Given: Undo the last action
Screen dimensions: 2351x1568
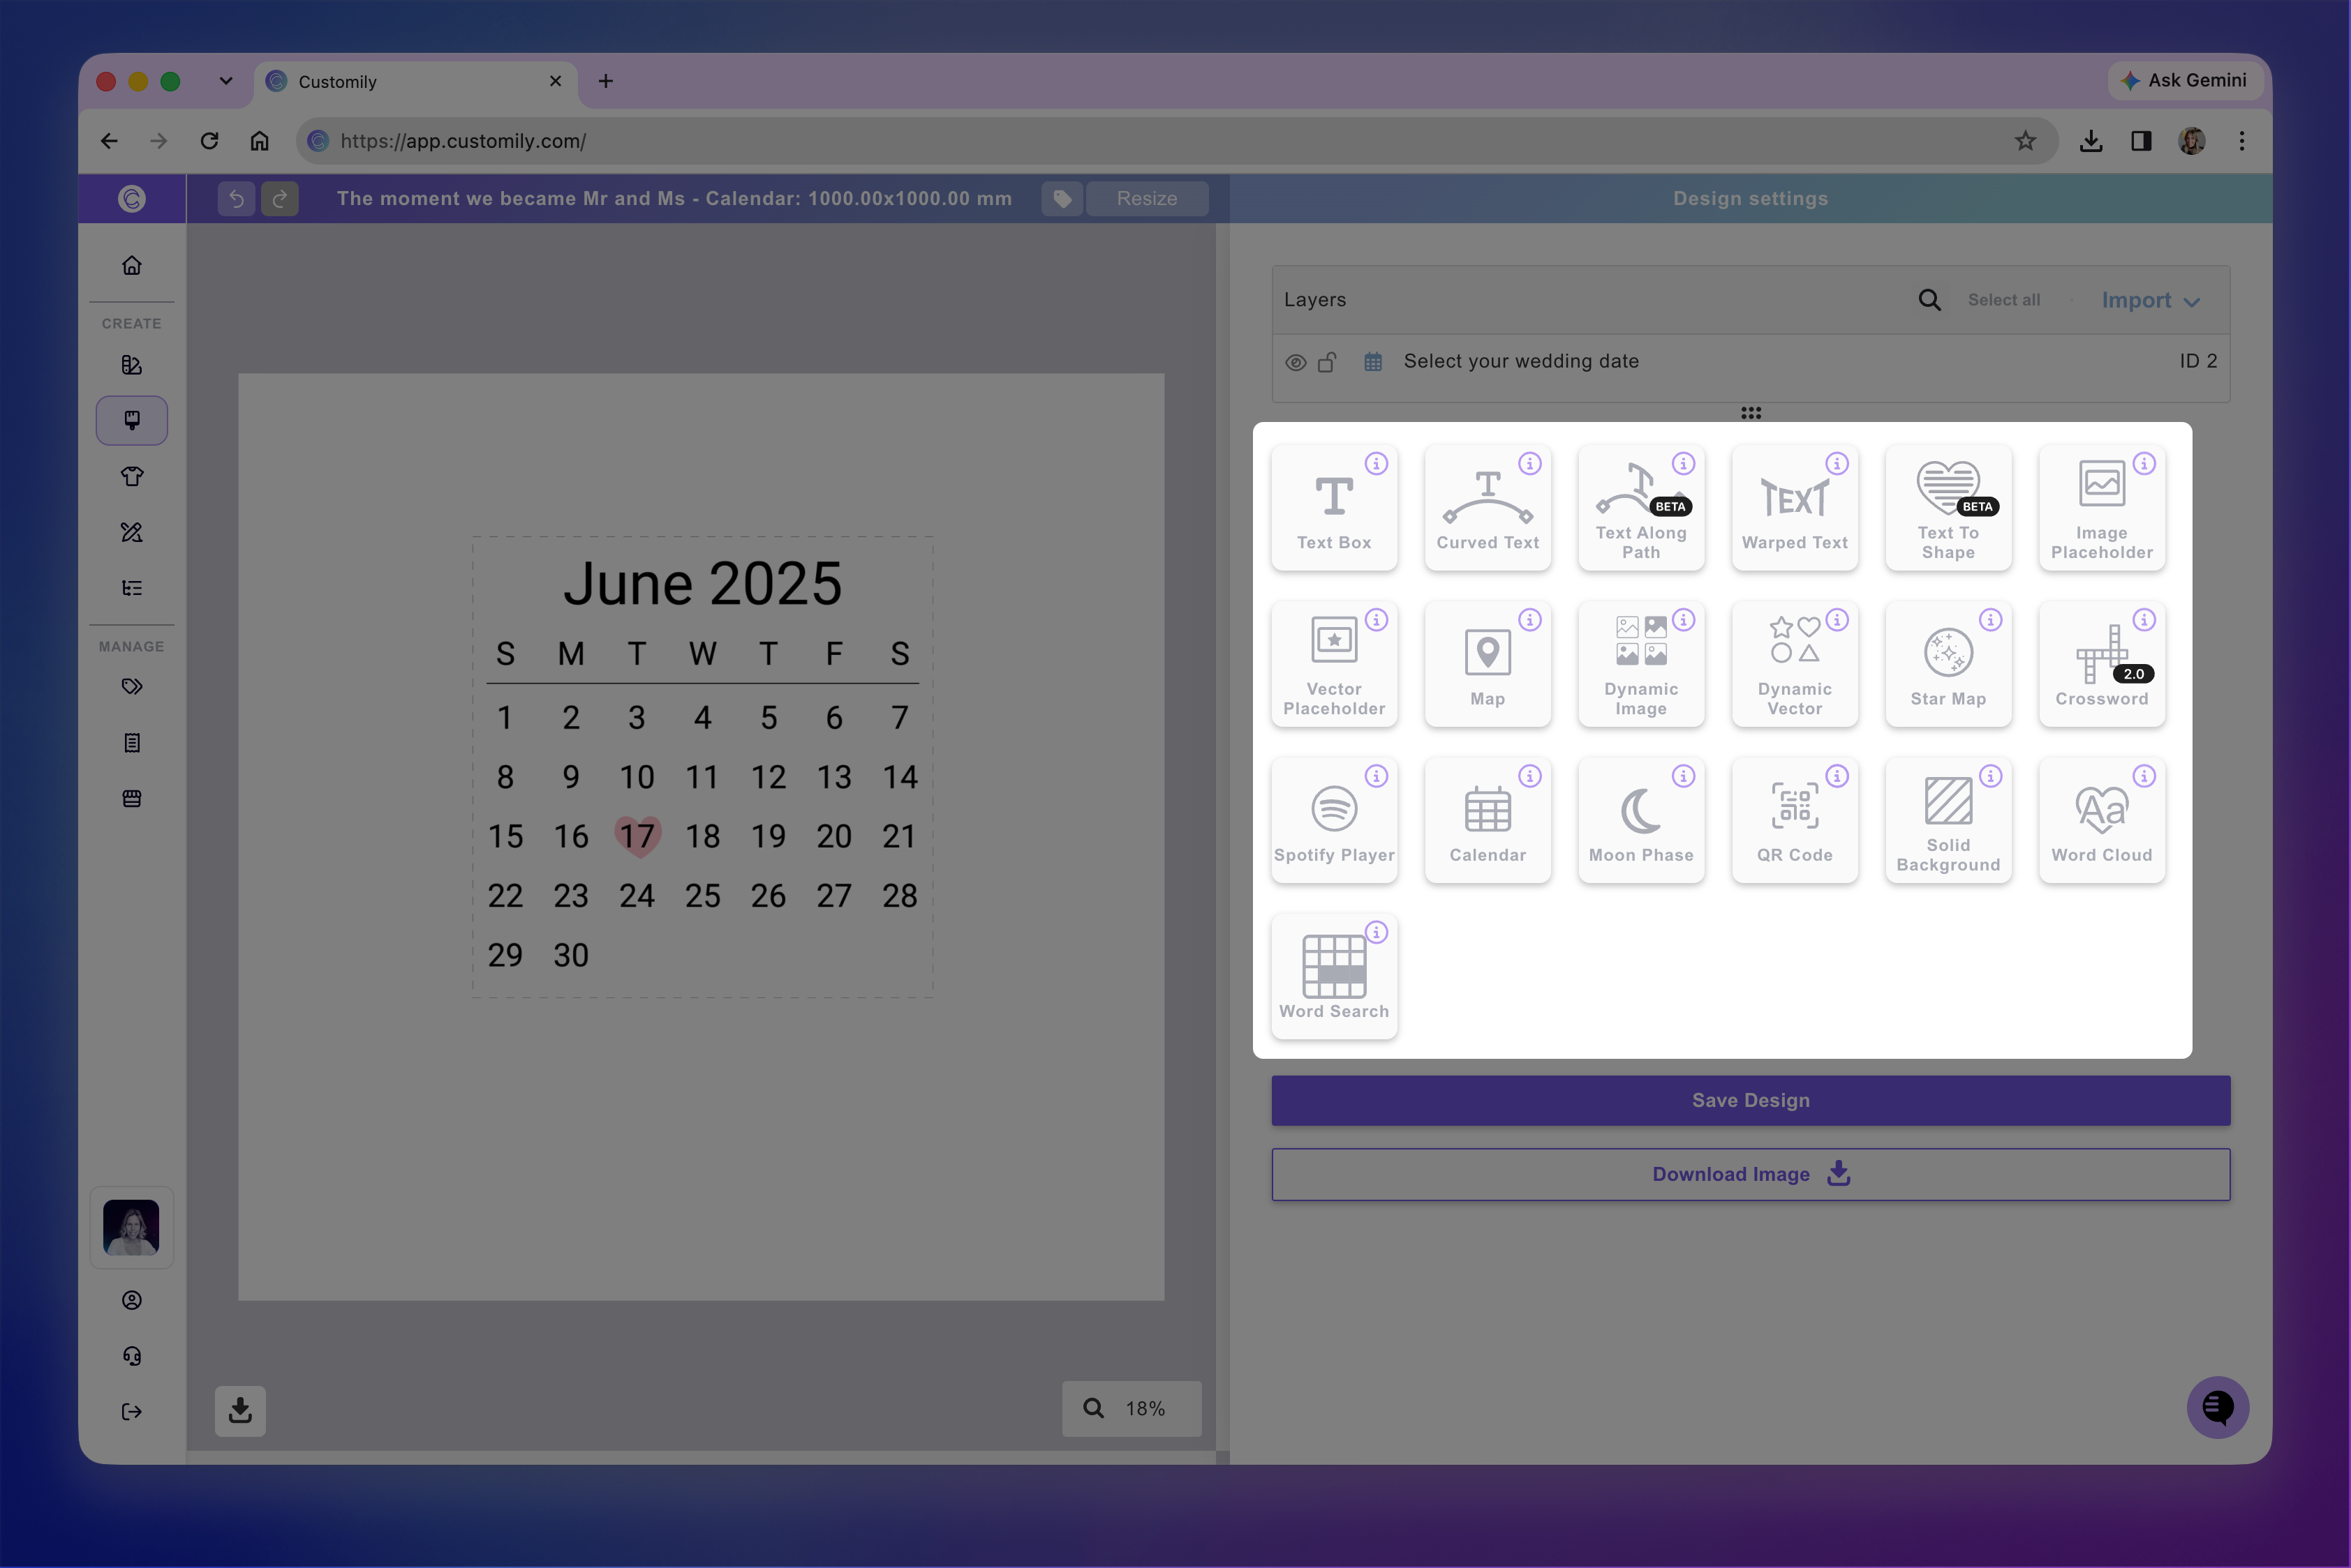Looking at the screenshot, I should [236, 199].
